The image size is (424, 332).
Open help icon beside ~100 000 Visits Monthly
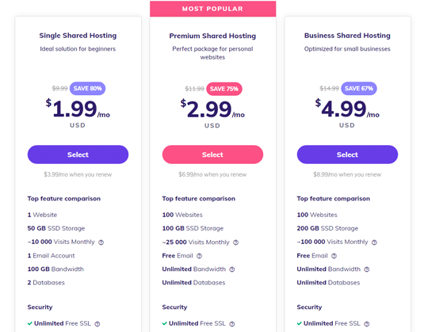pyautogui.click(x=374, y=242)
